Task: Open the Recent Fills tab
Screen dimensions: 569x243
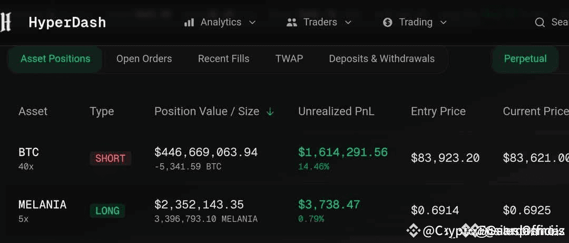Action: [x=223, y=59]
